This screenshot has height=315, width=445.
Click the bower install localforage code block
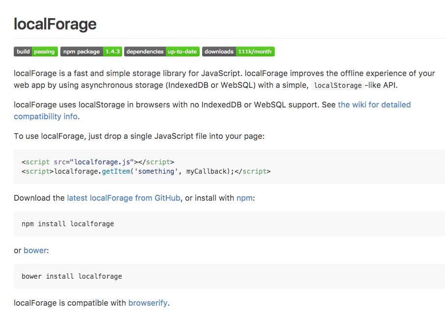[x=229, y=276]
